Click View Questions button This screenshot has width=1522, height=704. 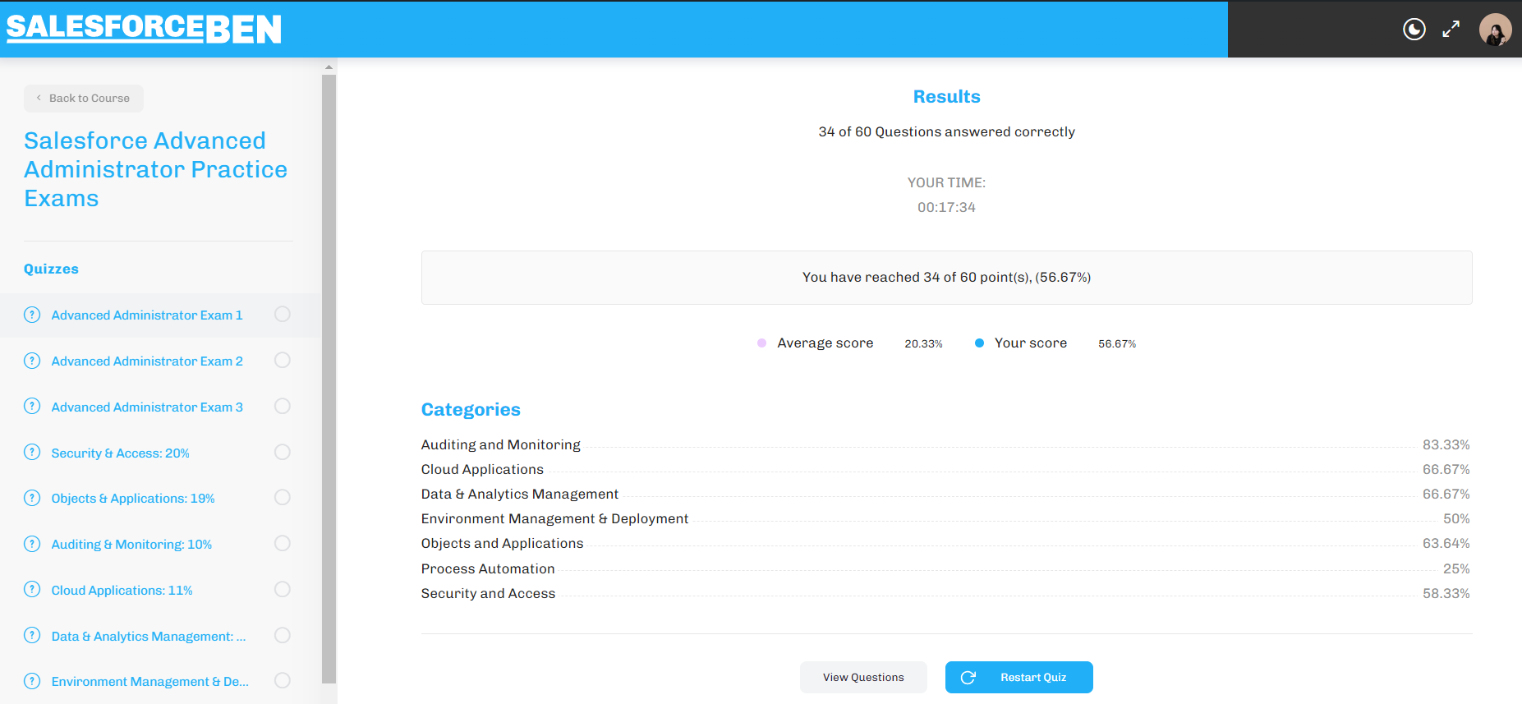click(863, 678)
